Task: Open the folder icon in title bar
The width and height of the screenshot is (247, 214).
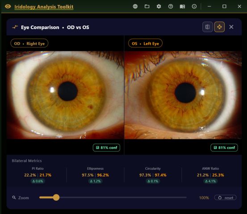Action: (x=147, y=6)
